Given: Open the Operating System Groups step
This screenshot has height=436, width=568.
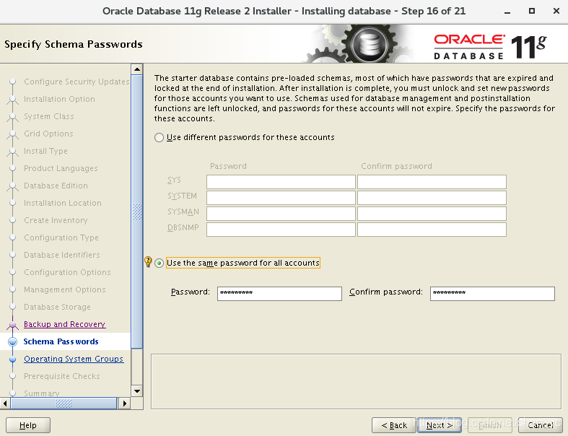Looking at the screenshot, I should 74,359.
